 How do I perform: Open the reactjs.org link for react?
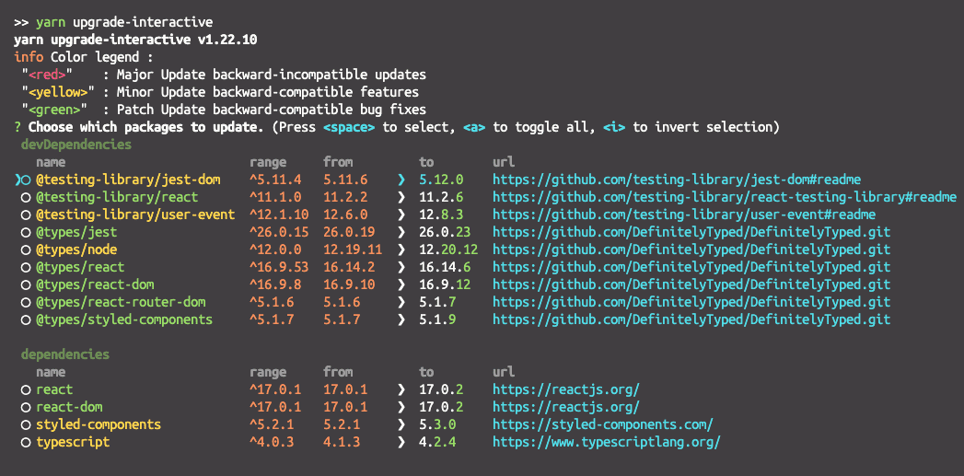pyautogui.click(x=565, y=389)
